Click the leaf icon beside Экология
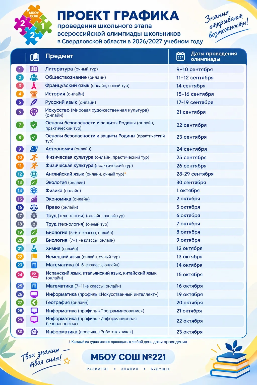 pyautogui.click(x=34, y=182)
